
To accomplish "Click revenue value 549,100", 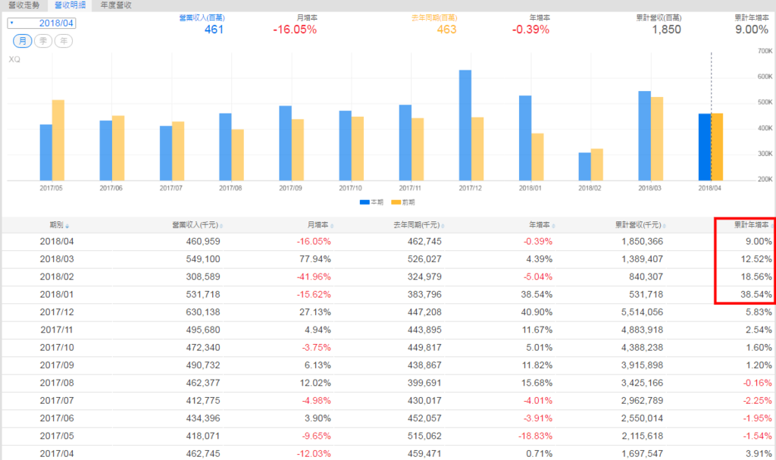I will click(x=203, y=259).
